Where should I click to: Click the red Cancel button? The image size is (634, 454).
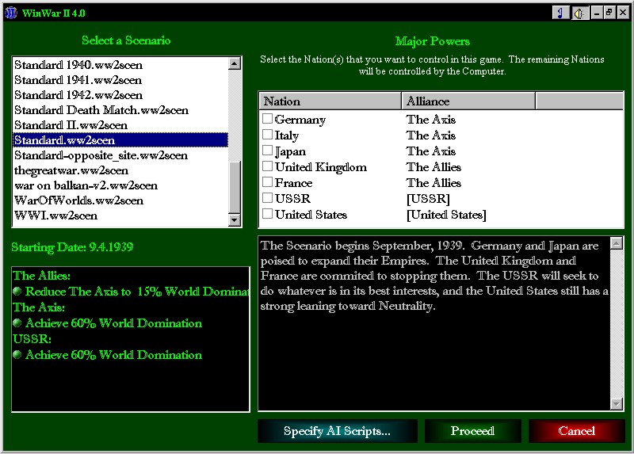click(x=577, y=431)
